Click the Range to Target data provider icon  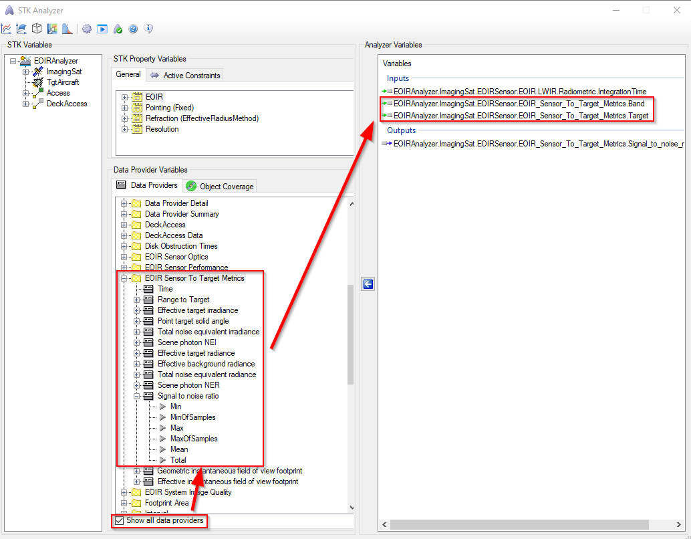[x=149, y=300]
